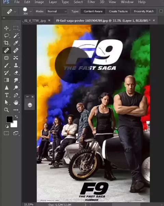164x206 pixels.
Task: Click the Photoshop Ps logo
Action: (6, 2)
